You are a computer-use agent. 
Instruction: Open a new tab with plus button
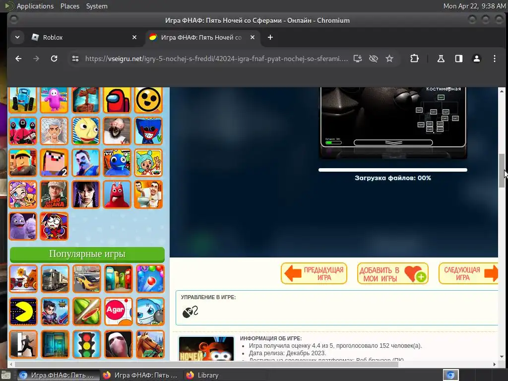[x=270, y=37]
